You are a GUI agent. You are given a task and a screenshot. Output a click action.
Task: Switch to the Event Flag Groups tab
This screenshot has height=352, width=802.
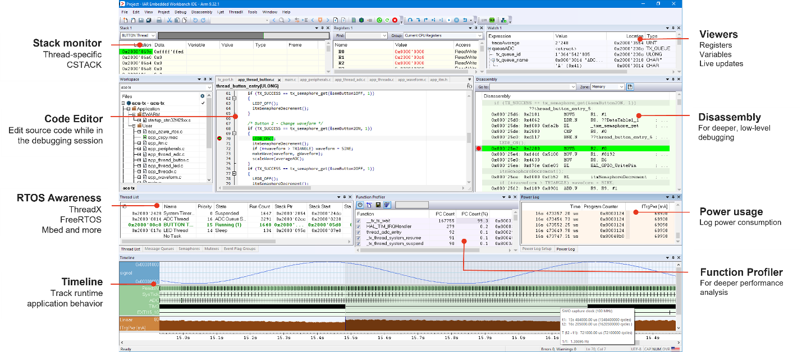click(x=240, y=249)
